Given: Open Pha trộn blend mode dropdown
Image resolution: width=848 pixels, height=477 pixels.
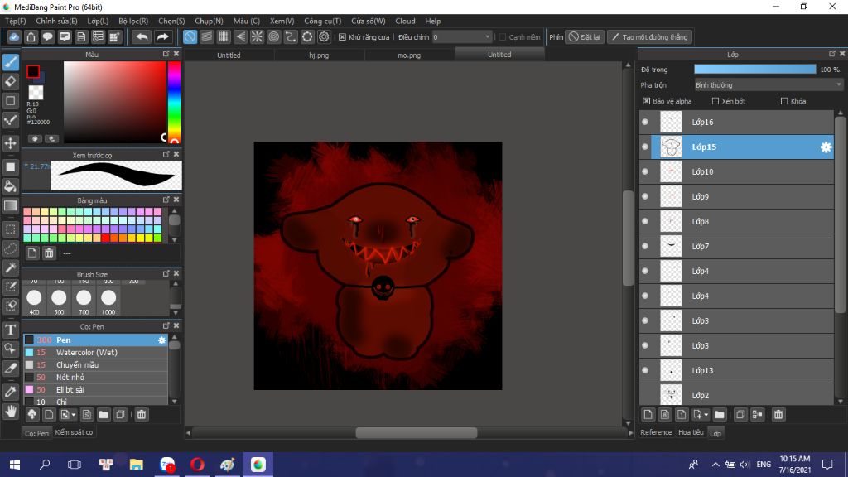Looking at the screenshot, I should [x=768, y=85].
